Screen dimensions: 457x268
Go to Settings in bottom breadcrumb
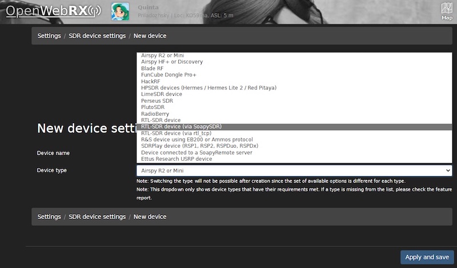pos(49,217)
